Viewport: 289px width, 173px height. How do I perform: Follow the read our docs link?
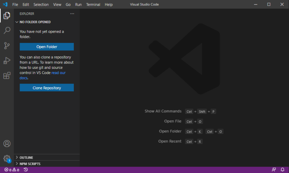(x=58, y=73)
